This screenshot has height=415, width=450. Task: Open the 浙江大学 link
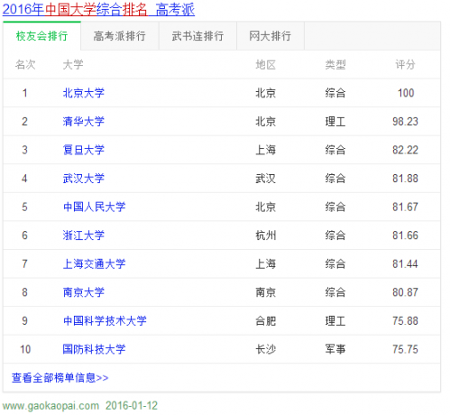(x=84, y=235)
